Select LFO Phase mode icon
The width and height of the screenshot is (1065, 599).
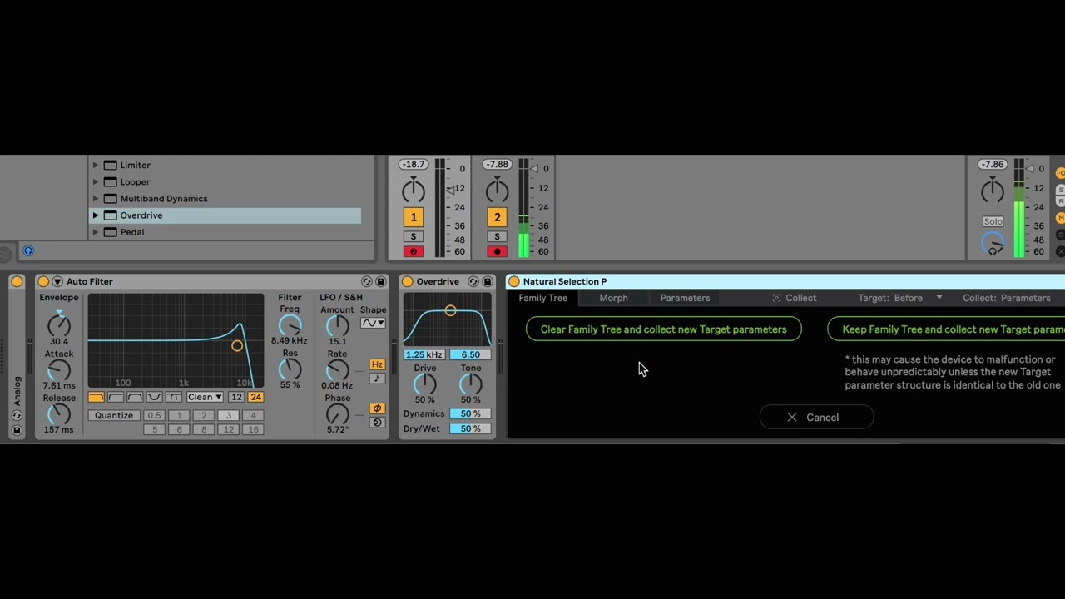click(377, 408)
